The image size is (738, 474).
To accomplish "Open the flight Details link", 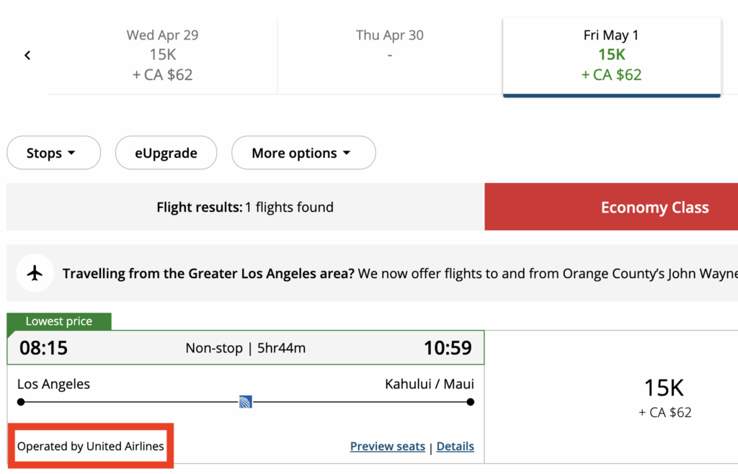I will 455,447.
